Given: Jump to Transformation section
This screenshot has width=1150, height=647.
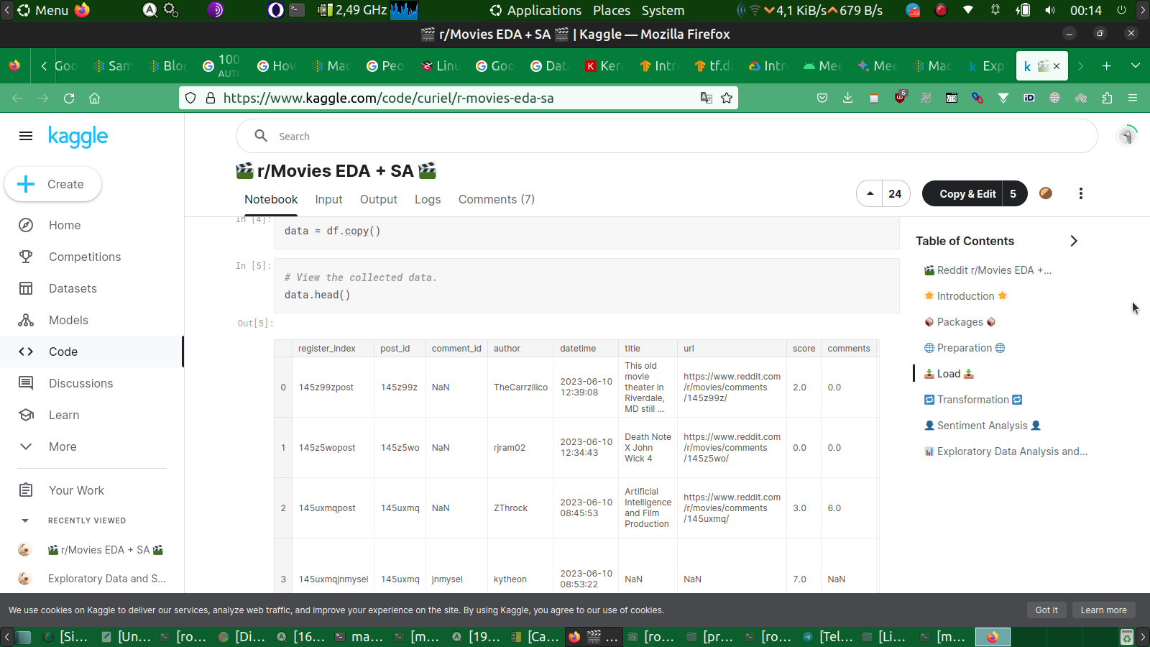Looking at the screenshot, I should coord(973,400).
